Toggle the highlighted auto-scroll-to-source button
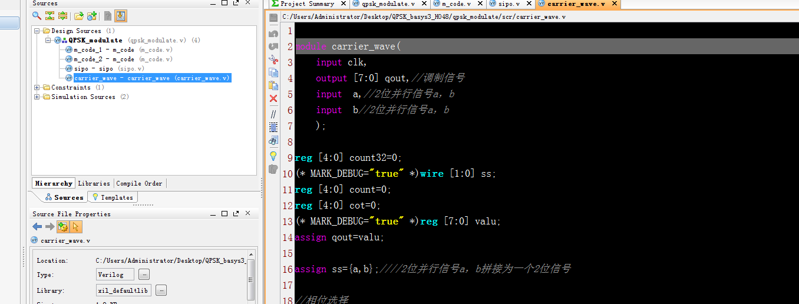Viewport: 799px width, 304px height. coord(120,16)
